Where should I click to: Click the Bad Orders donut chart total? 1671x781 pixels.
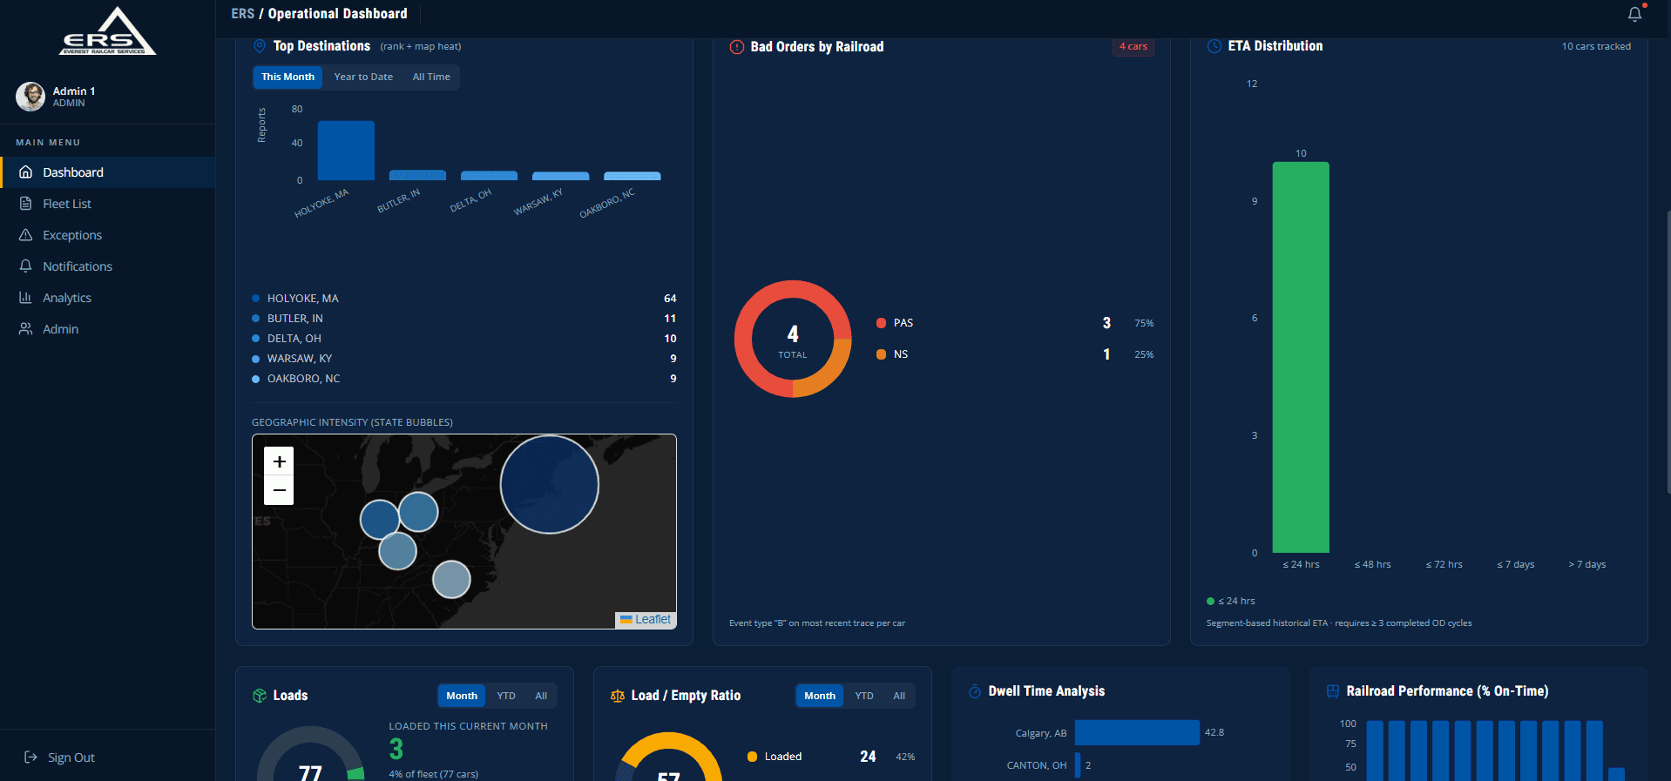point(793,340)
